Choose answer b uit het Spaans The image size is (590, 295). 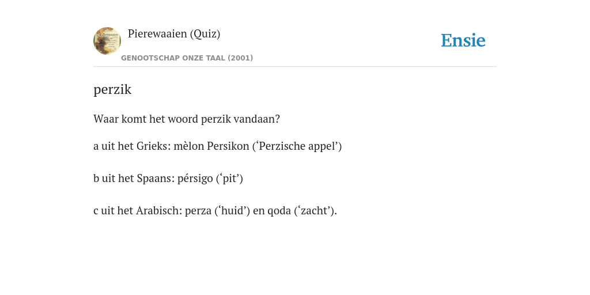168,179
